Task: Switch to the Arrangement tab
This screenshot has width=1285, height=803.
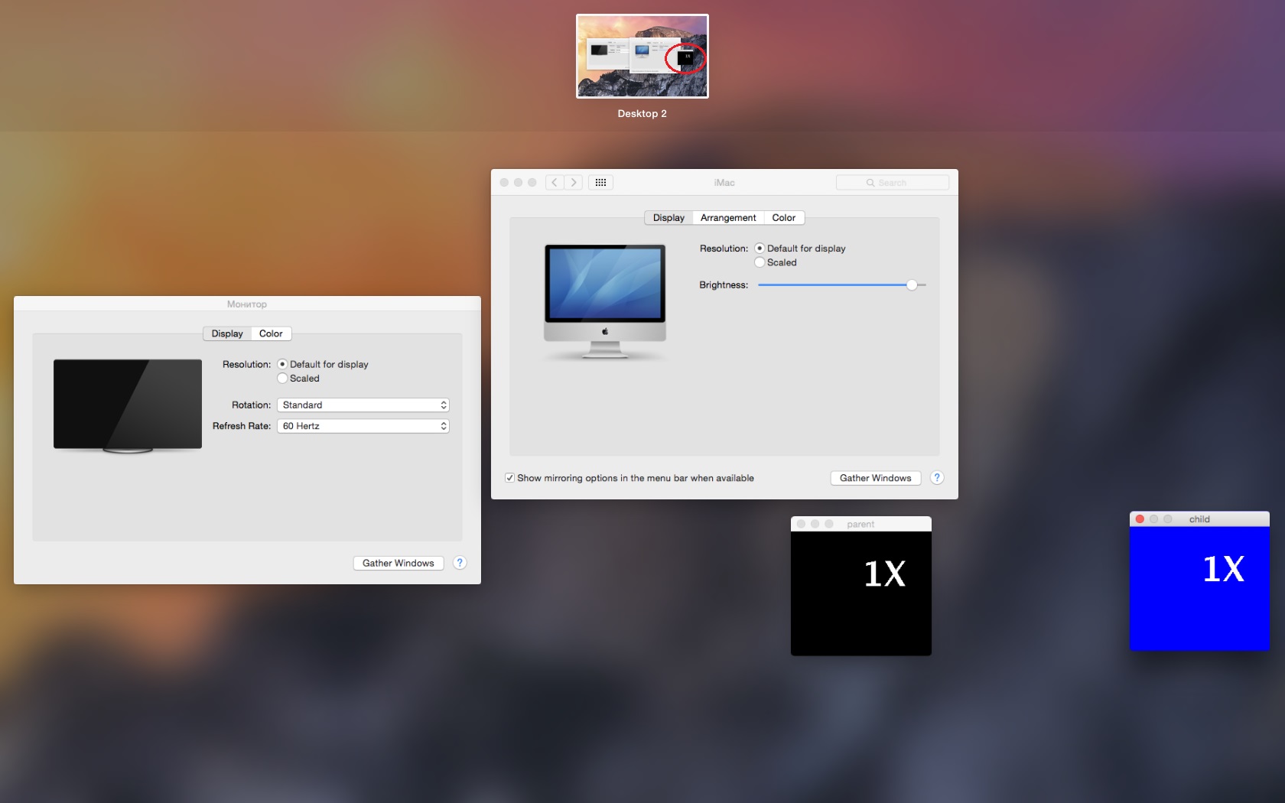Action: pos(727,218)
